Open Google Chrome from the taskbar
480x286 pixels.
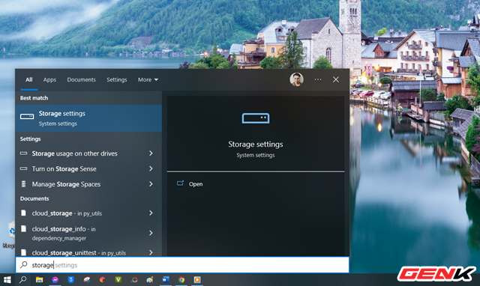tap(181, 279)
